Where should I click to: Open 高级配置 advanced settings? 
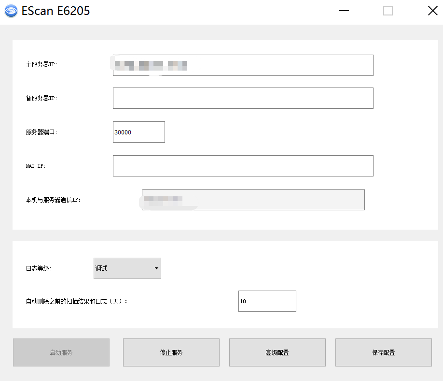[277, 352]
